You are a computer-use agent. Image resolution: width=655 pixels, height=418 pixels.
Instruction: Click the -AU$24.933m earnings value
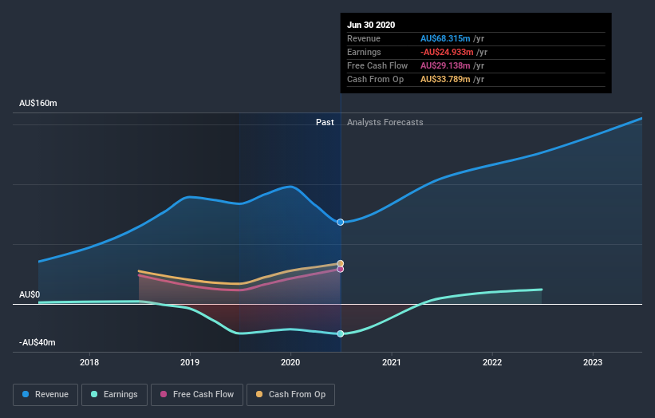(x=447, y=52)
